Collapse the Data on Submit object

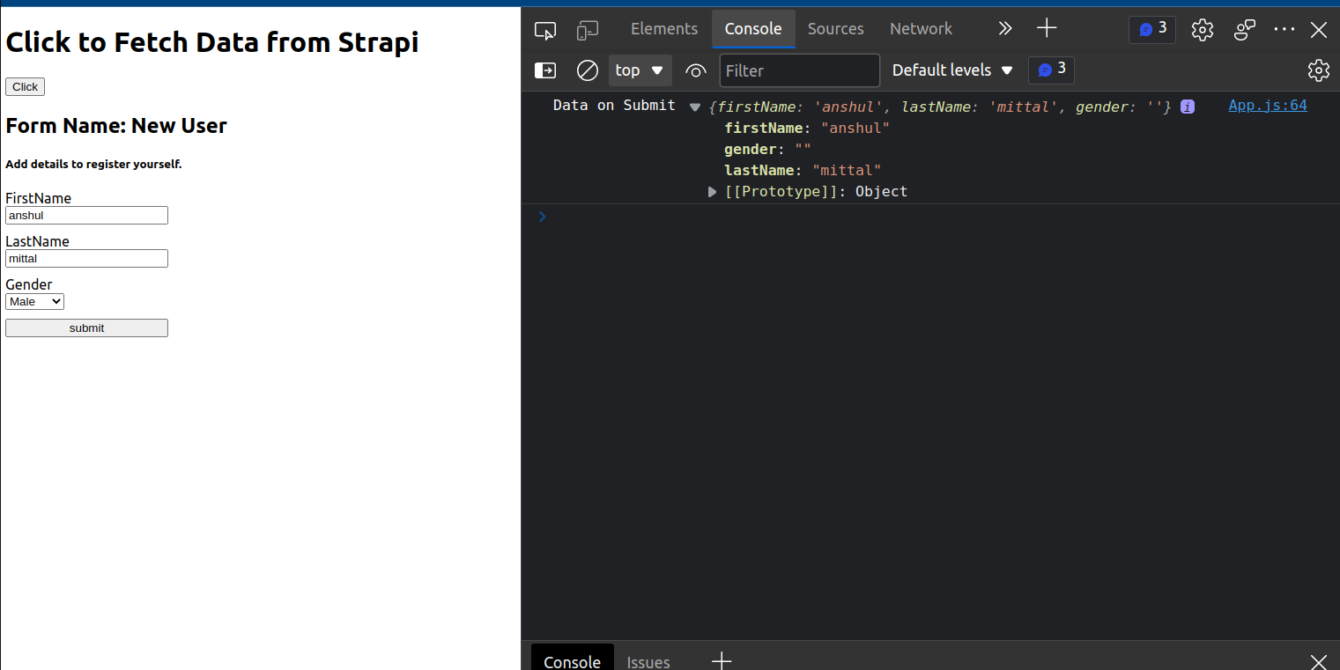tap(695, 107)
